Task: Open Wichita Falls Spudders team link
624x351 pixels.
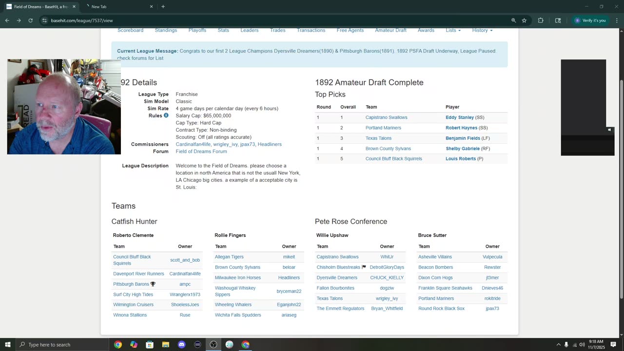Action: [238, 315]
